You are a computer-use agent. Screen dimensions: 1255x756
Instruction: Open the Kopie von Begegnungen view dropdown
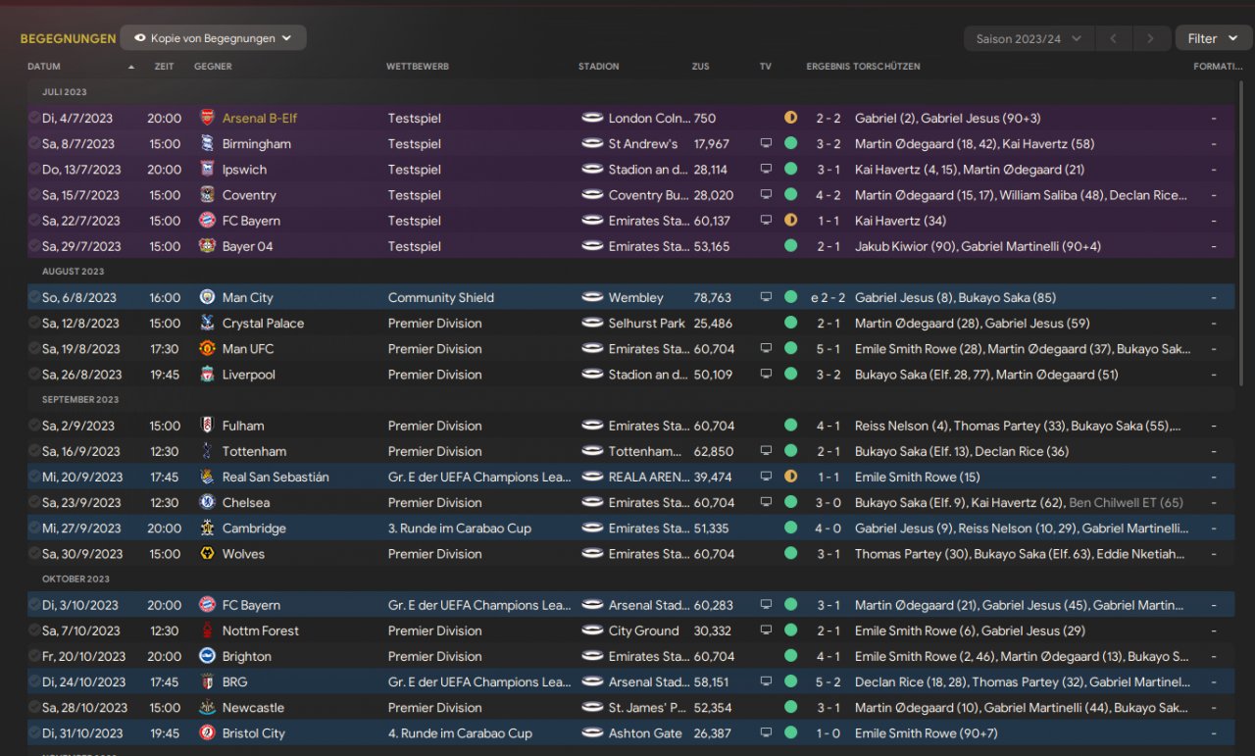213,38
